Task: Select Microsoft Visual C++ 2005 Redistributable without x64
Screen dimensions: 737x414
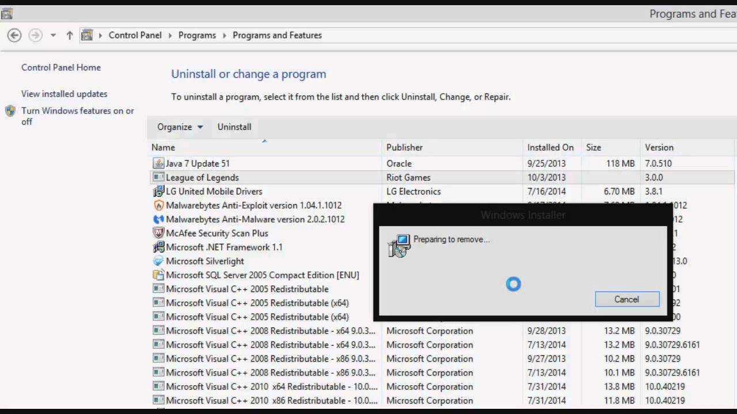Action: (x=247, y=289)
